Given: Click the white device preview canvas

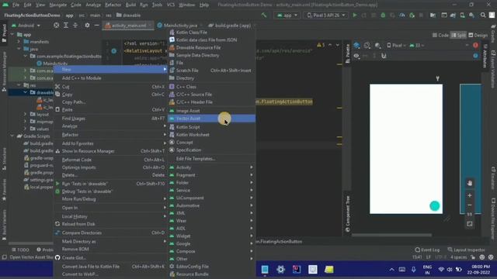Looking at the screenshot, I should [x=406, y=149].
